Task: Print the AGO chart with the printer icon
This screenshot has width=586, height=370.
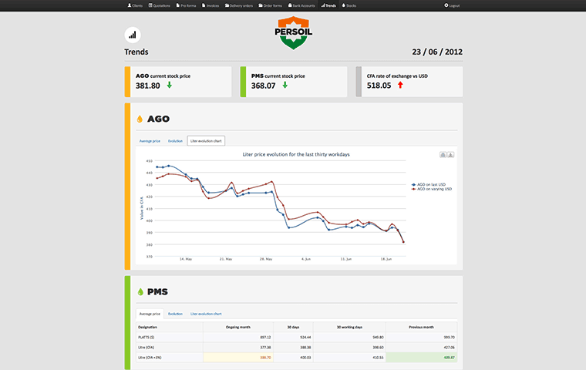Action: tap(443, 155)
